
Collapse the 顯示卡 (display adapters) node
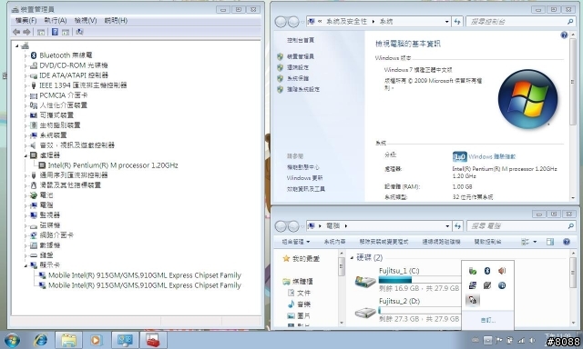click(x=26, y=265)
